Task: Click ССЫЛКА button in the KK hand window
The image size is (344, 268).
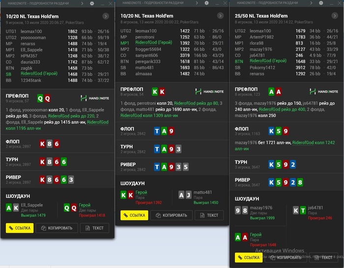Action: coord(134,215)
